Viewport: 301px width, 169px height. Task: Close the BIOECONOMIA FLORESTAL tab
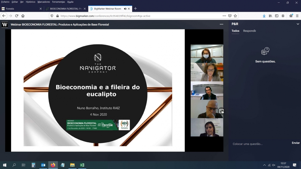point(85,9)
